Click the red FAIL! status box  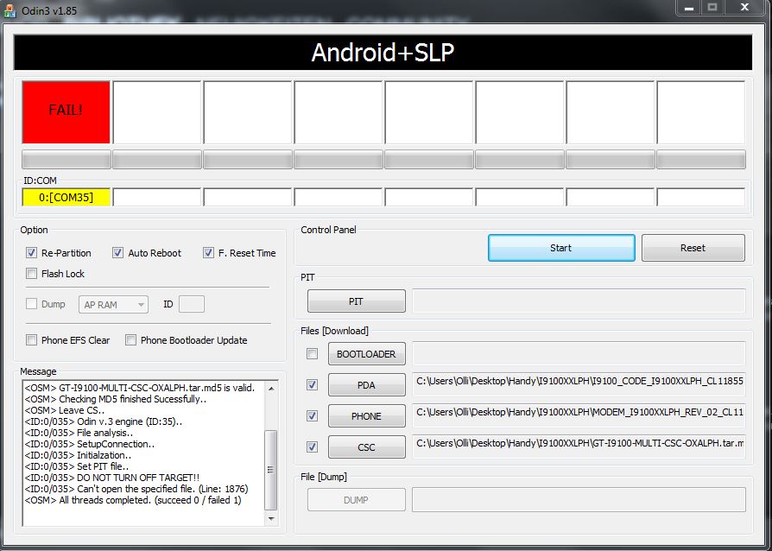[x=66, y=112]
